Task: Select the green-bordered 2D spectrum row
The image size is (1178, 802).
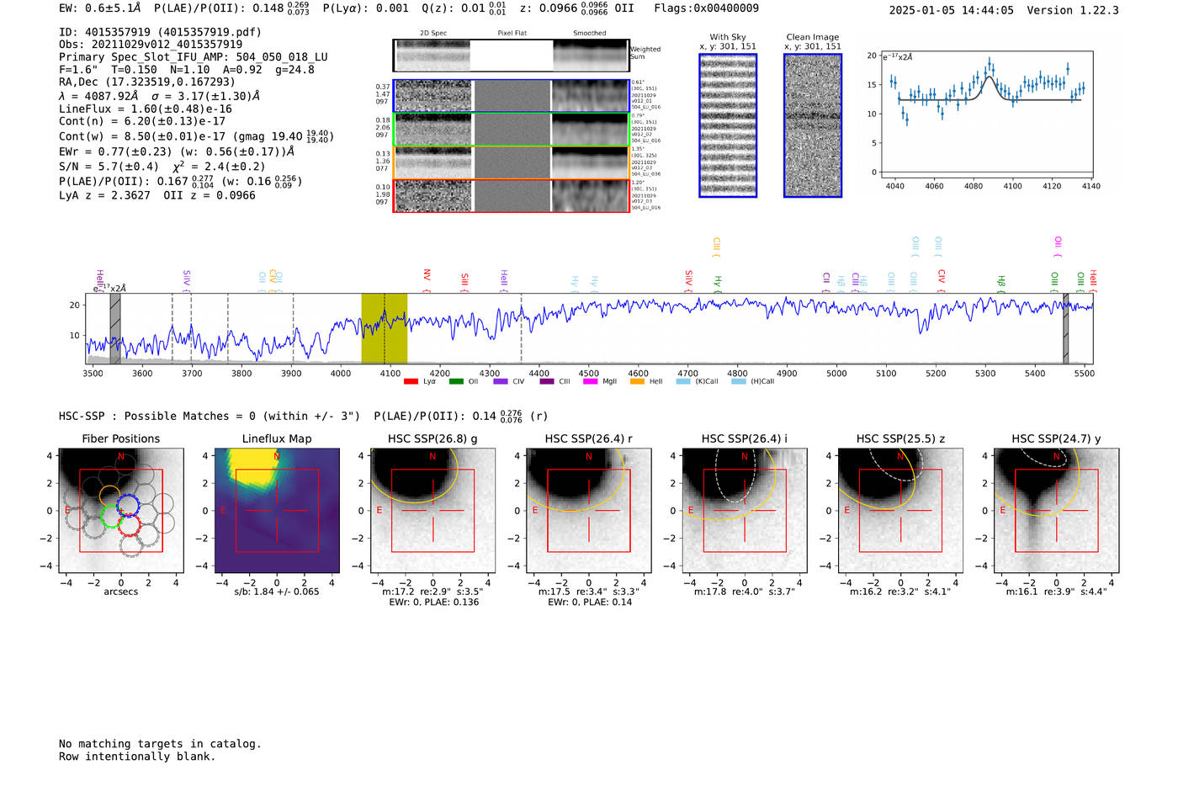Action: 512,130
